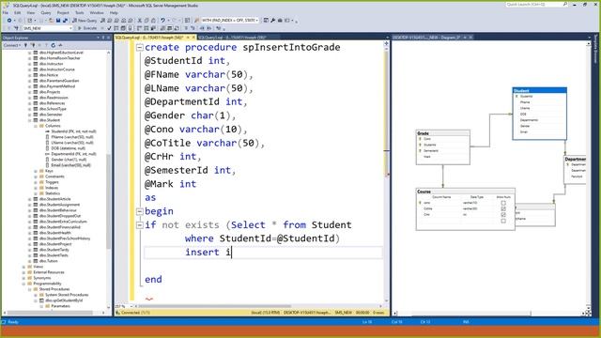Close the Object Explorer panel
Screen dimensions: 601x338
(109, 38)
